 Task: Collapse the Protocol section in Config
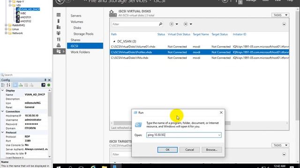tap(2, 133)
